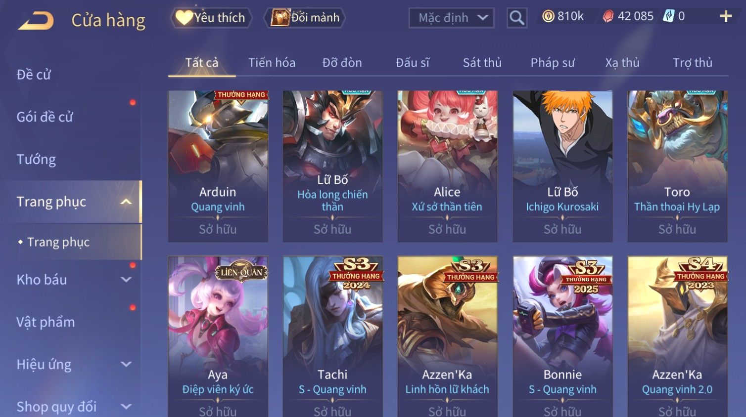Screen dimensions: 746x417
Task: Select the Arduin Quang vinh skin card
Action: 218,166
